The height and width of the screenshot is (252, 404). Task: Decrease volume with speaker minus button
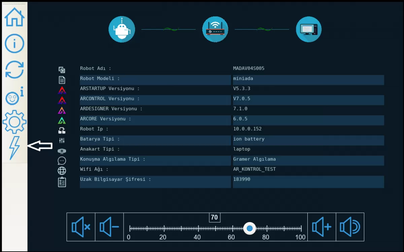click(x=109, y=227)
